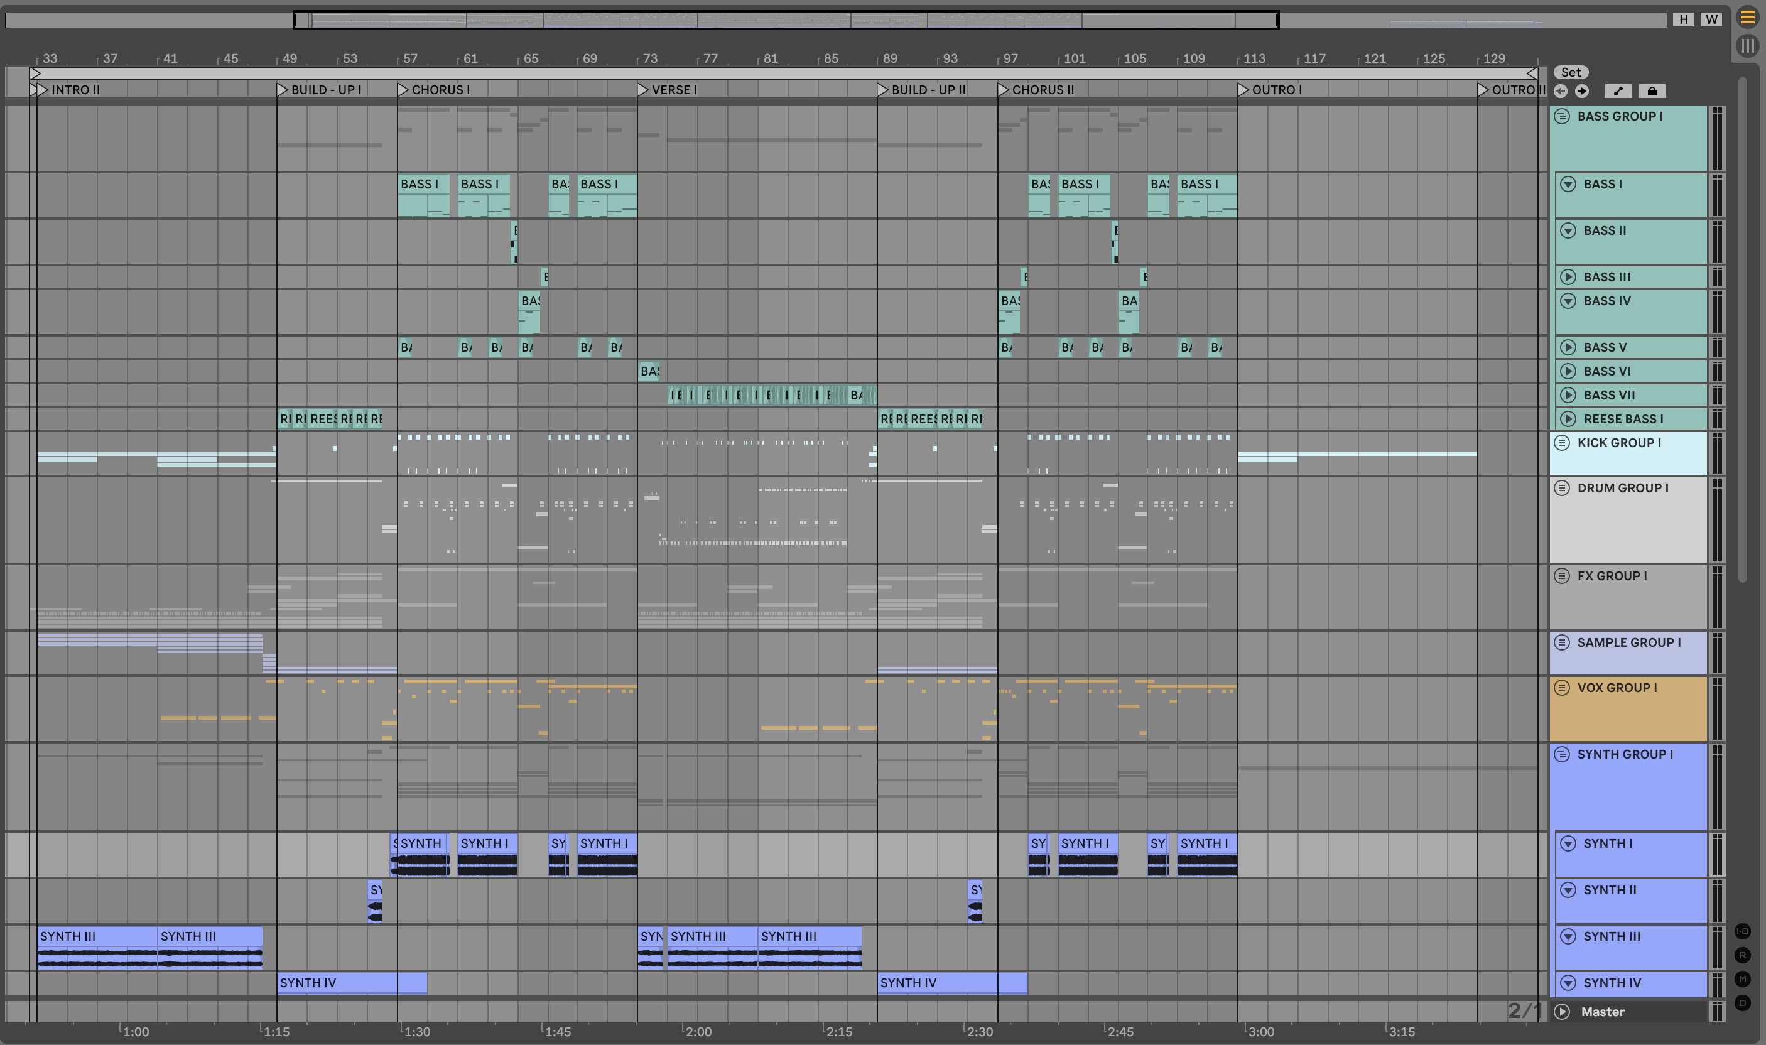
Task: Click BASS GROUP I track name
Action: point(1620,116)
